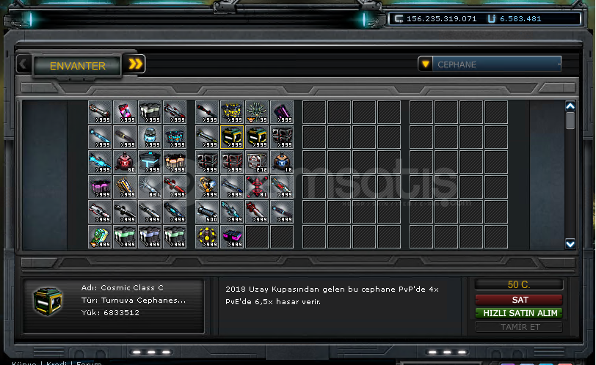Select the pink hourglass item in first row

click(125, 112)
